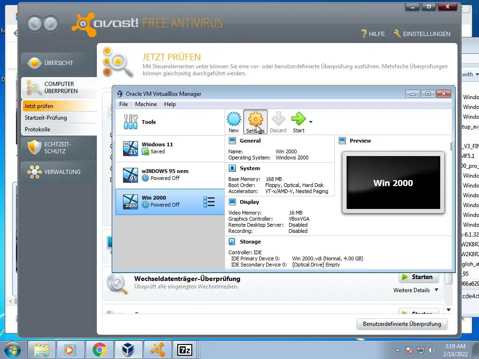Expand Weitere Details for Wechseldatenträger scan
The width and height of the screenshot is (479, 359).
coord(416,290)
